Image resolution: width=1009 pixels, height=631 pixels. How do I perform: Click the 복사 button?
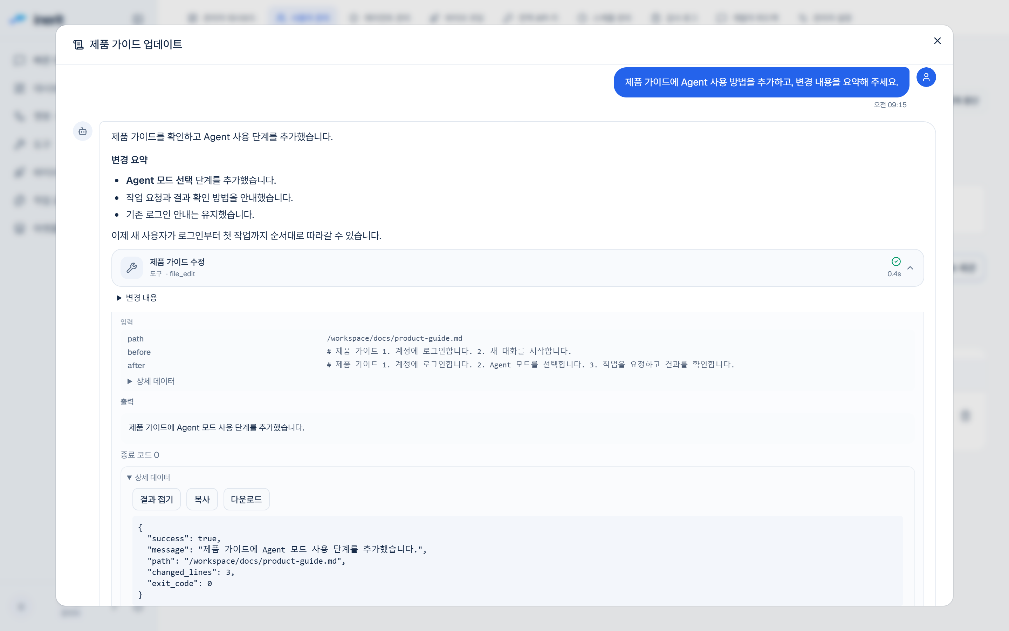click(x=202, y=499)
